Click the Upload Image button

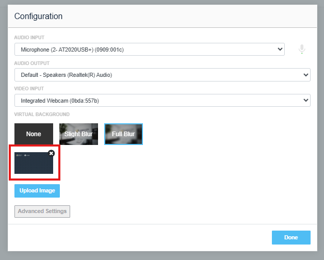(37, 191)
